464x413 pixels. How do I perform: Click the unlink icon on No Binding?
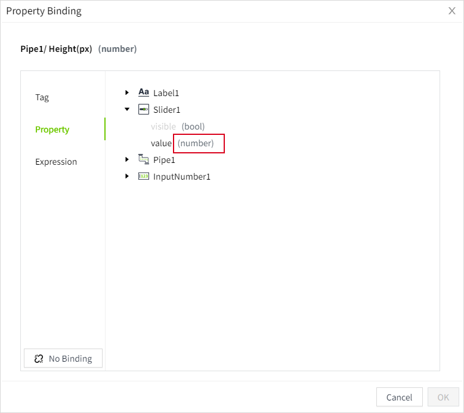coord(39,359)
